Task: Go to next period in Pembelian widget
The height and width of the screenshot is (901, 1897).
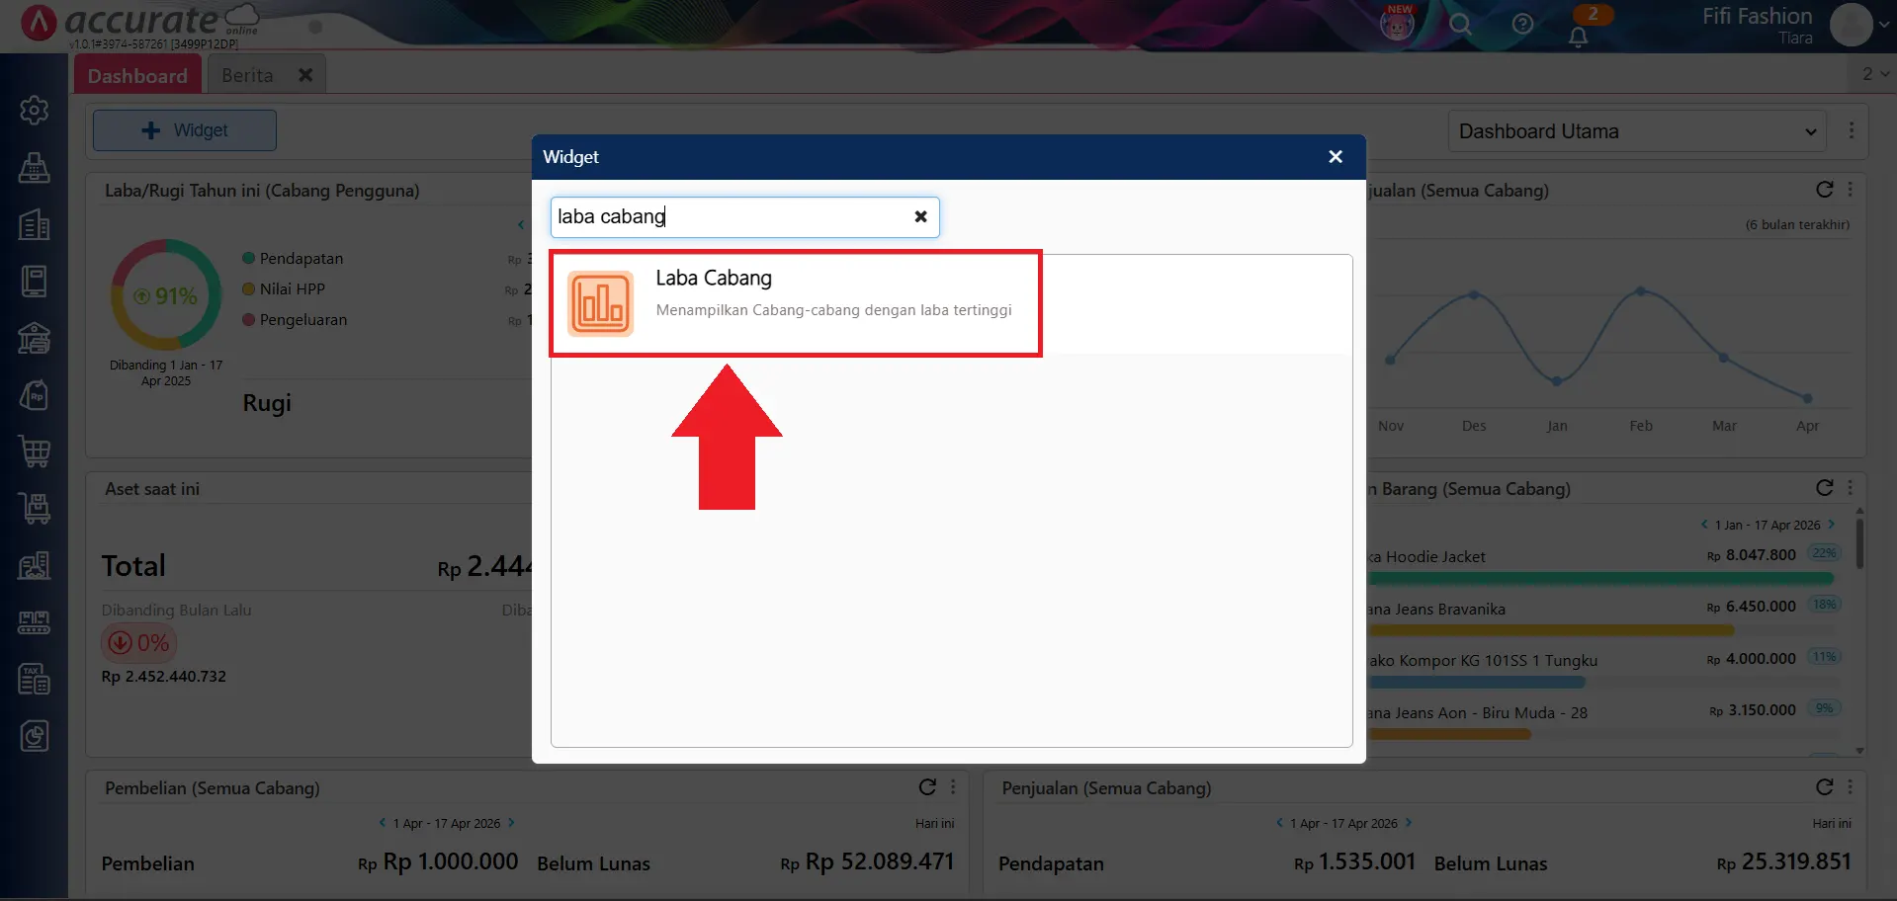Action: (x=511, y=823)
